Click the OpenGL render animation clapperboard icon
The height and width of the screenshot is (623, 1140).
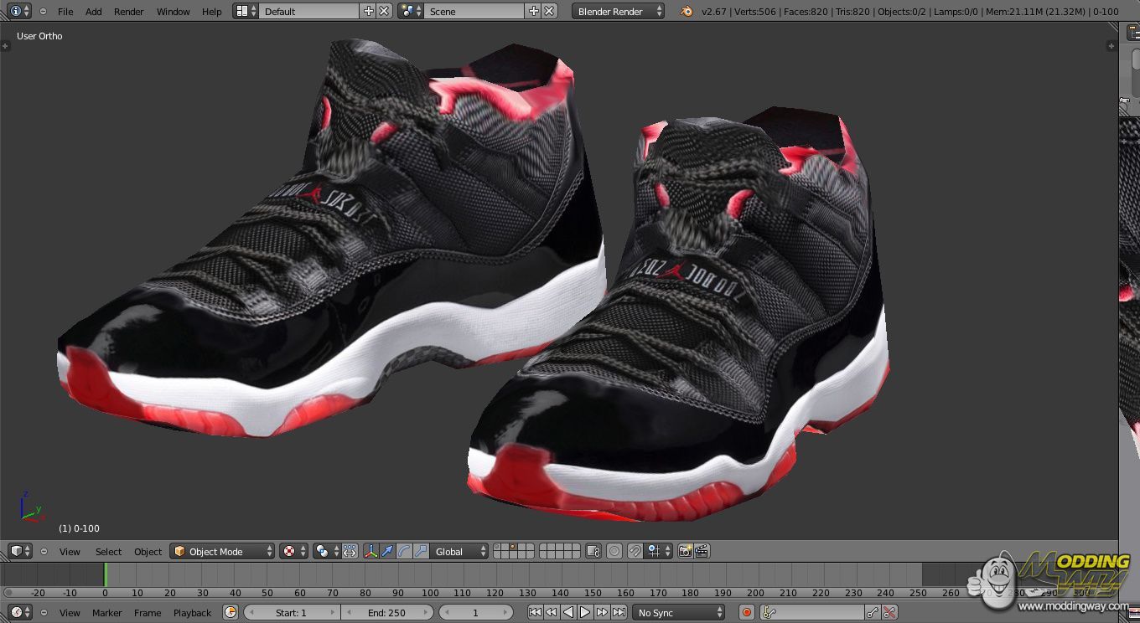(702, 551)
